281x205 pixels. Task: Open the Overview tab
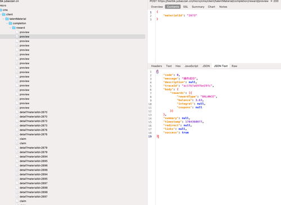(157, 7)
